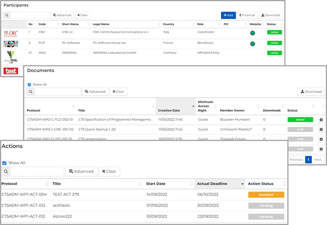
Task: Toggle Show All checkbox in Actions
Action: (x=5, y=163)
